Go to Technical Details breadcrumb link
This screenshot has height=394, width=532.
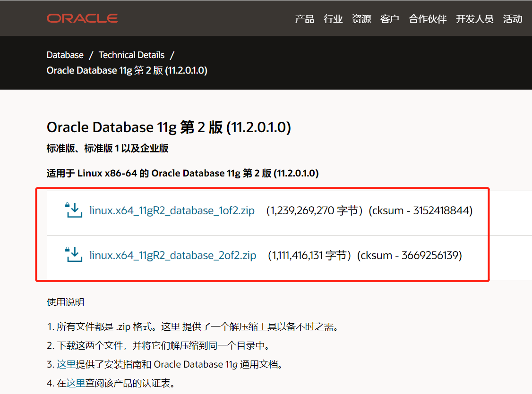131,55
